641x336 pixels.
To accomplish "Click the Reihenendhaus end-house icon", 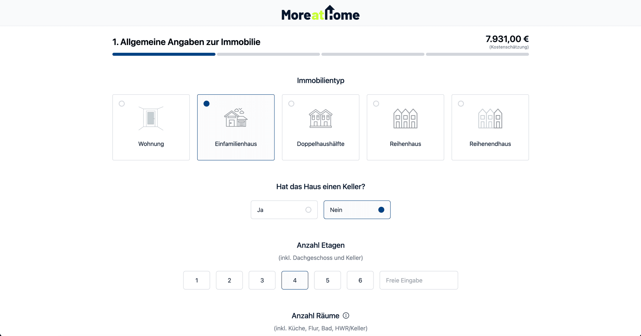I will [x=490, y=118].
